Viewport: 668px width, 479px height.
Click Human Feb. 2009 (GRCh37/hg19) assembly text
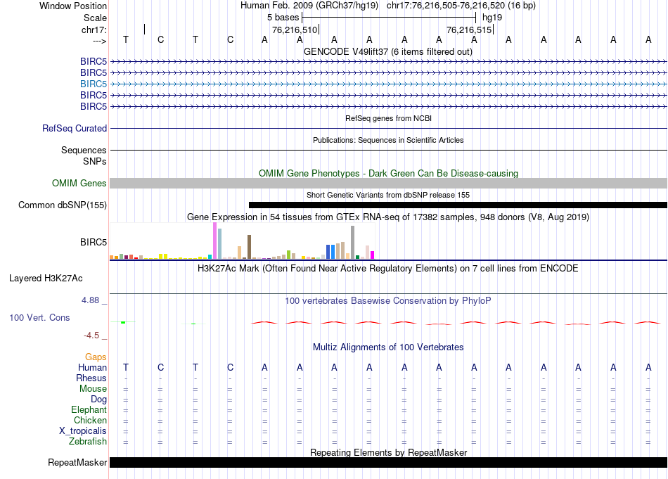309,6
